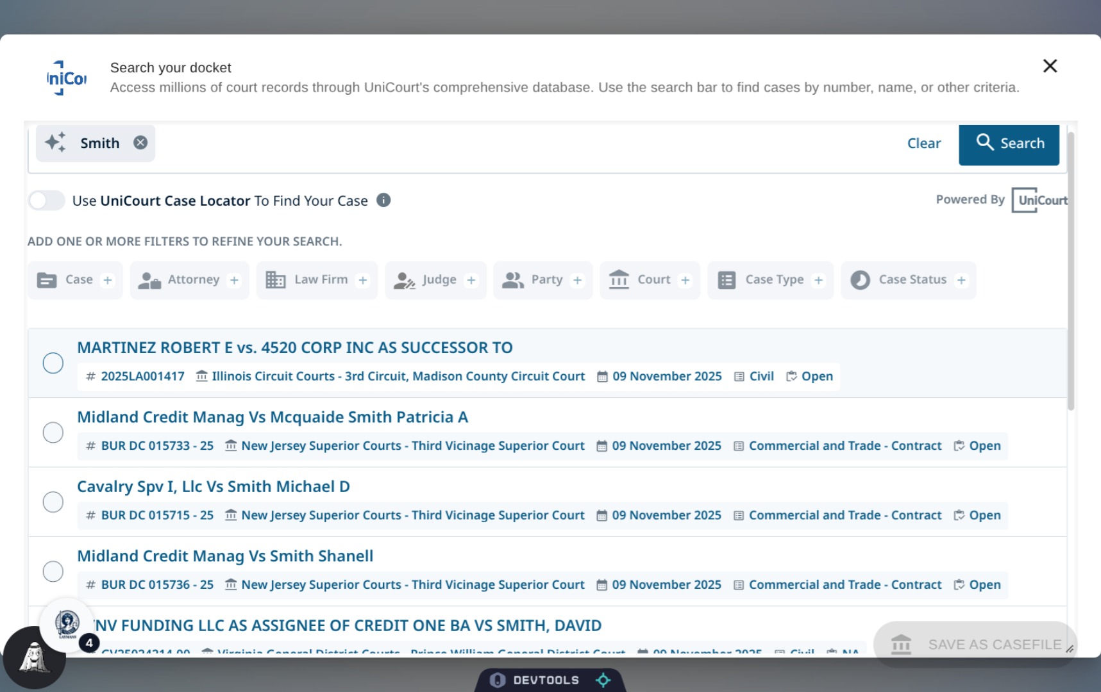Click case number BUR DC 015736 - 25
This screenshot has height=692, width=1101.
click(157, 585)
